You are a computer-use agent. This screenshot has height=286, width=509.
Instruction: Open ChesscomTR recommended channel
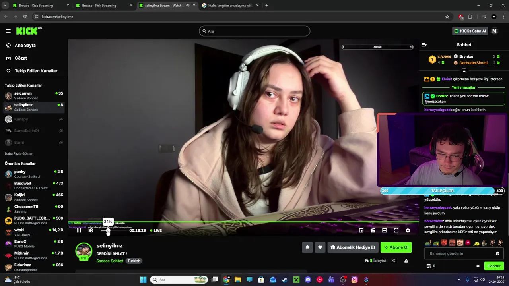coord(34,209)
